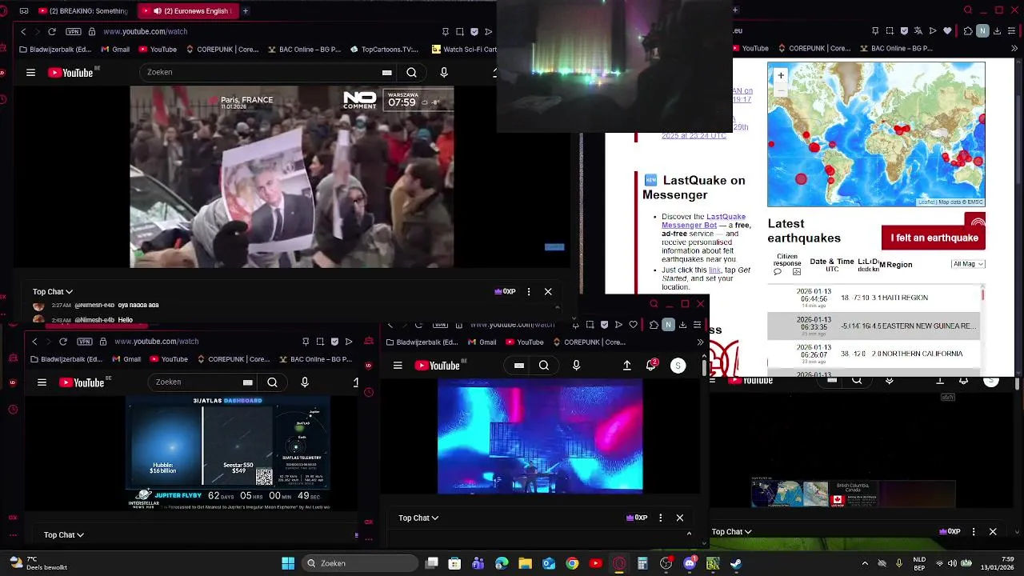Open Steam from the taskbar
The image size is (1024, 576).
click(x=736, y=563)
